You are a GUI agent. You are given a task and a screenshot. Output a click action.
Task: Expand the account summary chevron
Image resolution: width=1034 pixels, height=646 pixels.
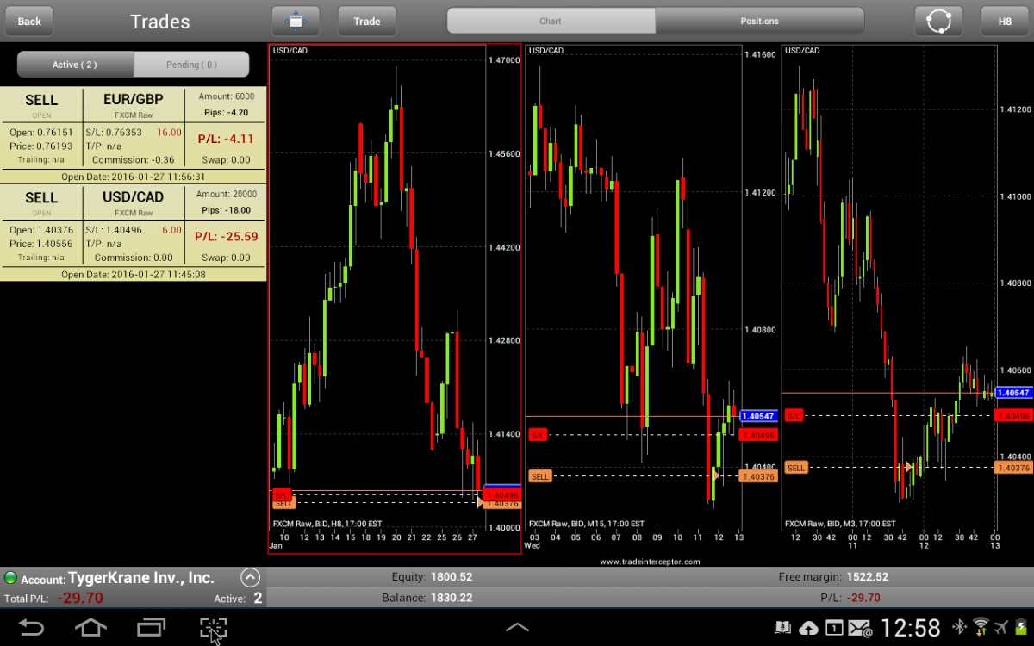click(x=250, y=578)
